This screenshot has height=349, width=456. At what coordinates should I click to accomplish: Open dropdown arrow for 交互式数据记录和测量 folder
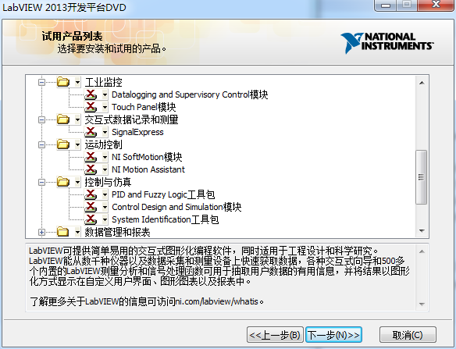tap(77, 119)
